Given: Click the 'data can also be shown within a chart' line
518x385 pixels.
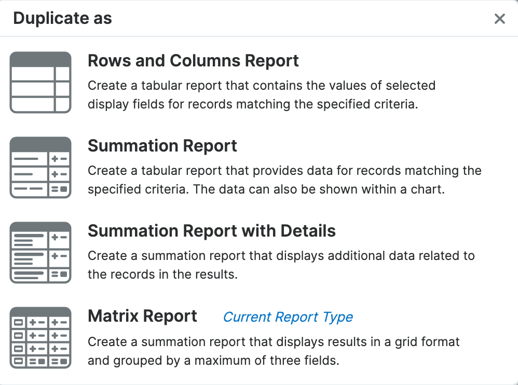Looking at the screenshot, I should pos(266,189).
